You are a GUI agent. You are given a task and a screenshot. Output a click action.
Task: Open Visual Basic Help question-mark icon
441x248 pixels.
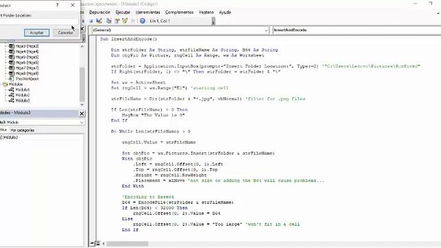(143, 21)
